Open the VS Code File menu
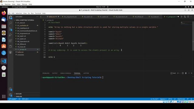 tap(9, 13)
